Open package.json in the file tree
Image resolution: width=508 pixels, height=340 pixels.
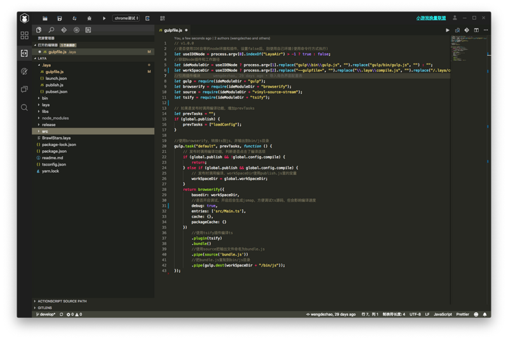pos(54,151)
